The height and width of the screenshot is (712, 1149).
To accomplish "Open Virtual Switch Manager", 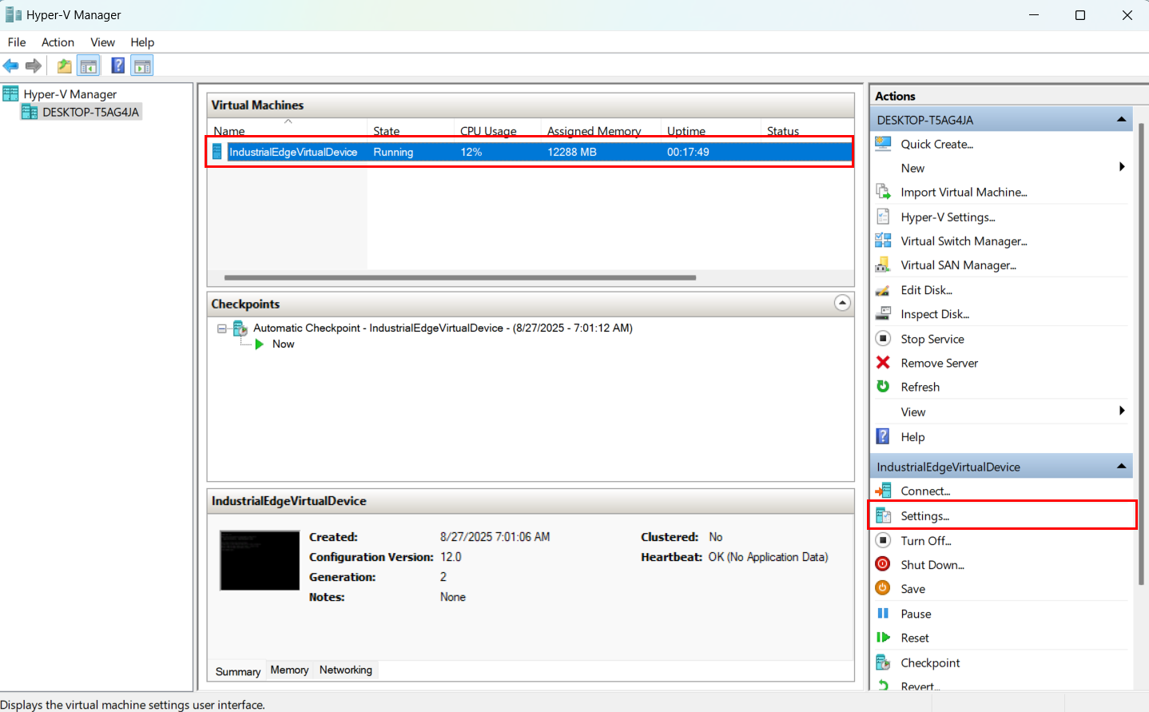I will 963,241.
